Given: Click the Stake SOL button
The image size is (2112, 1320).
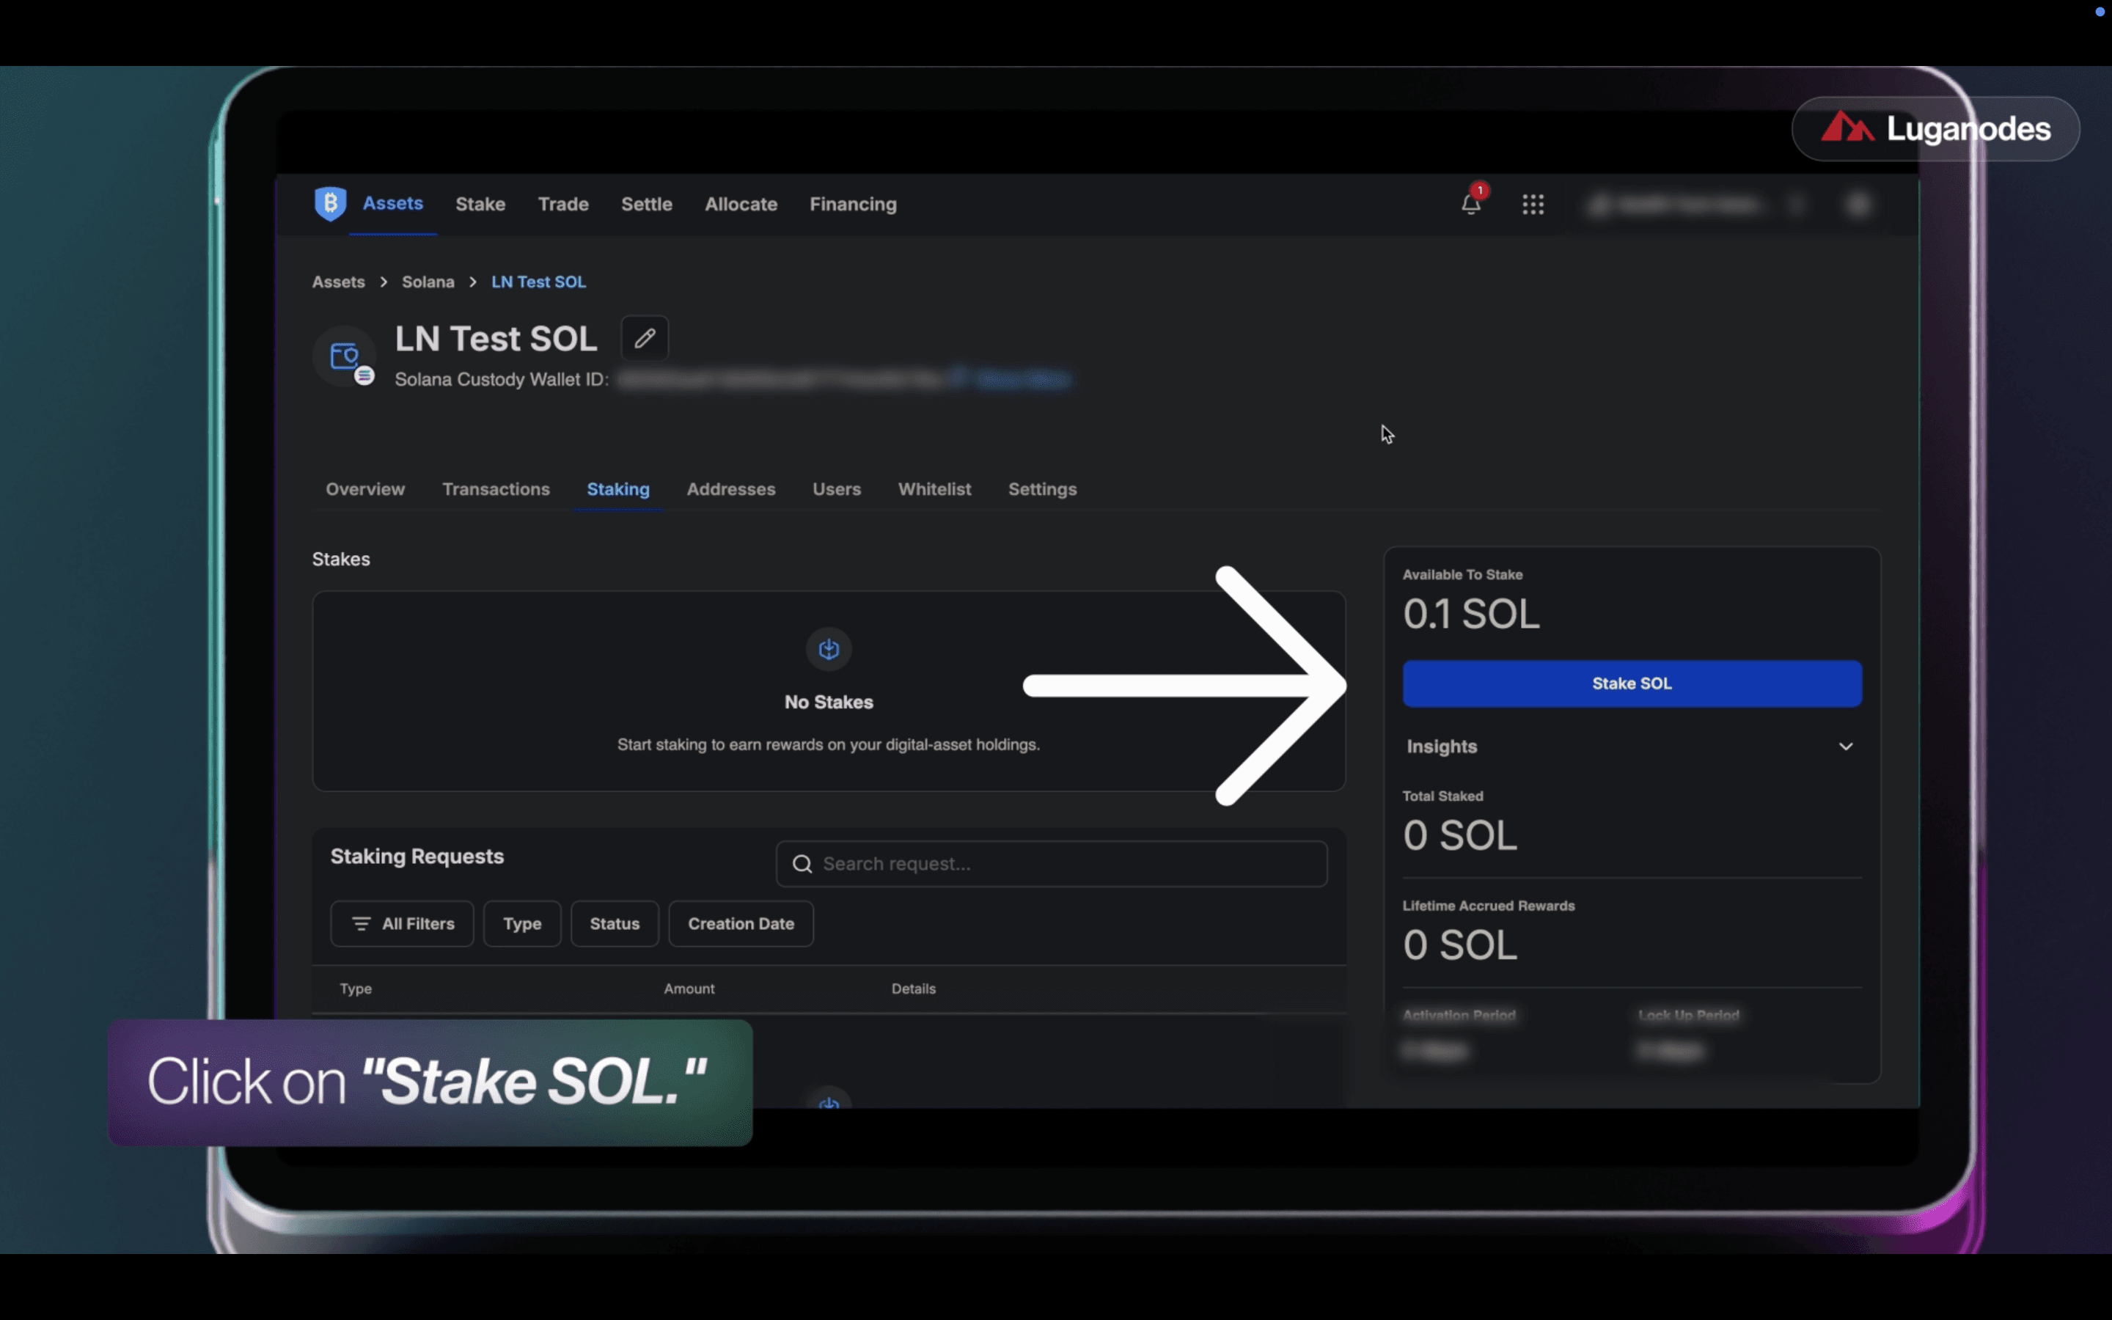Looking at the screenshot, I should click(x=1631, y=683).
